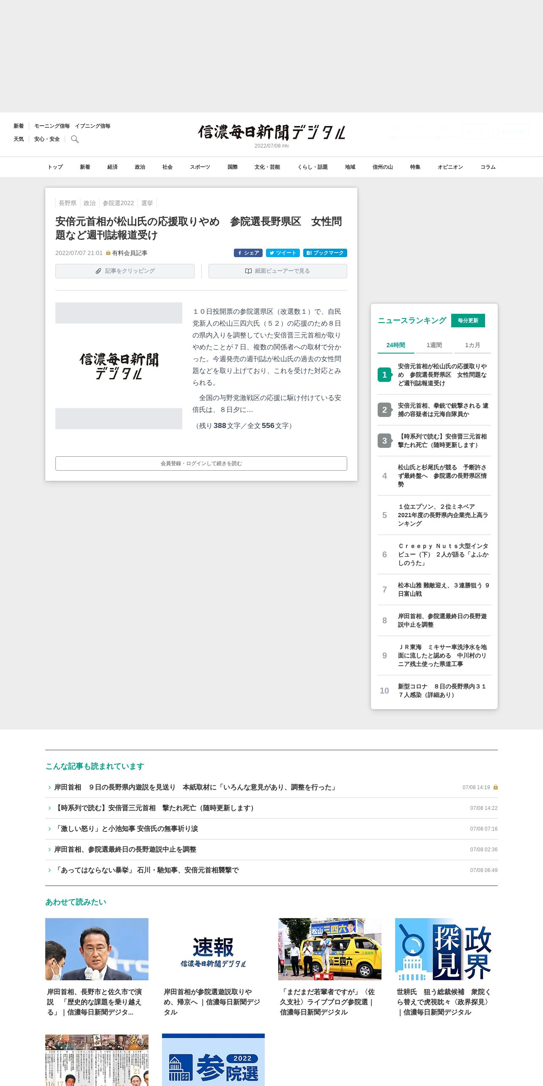
Task: Open the search magnifier icon in header
Action: pyautogui.click(x=75, y=139)
